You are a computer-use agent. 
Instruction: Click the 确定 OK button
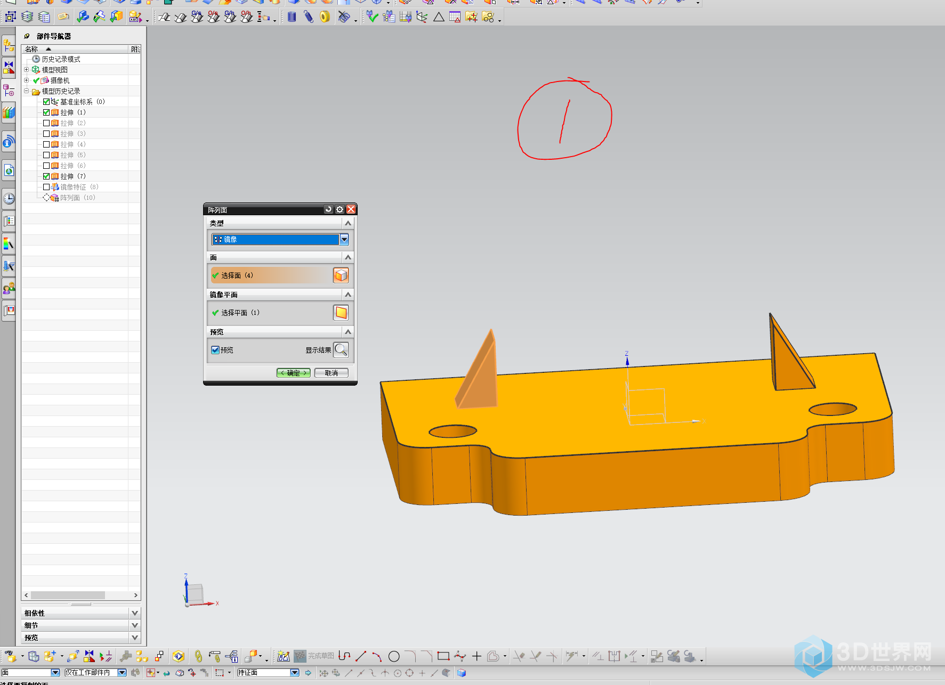293,373
